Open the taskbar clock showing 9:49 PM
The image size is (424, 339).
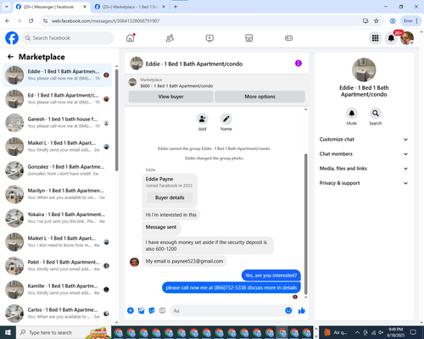click(395, 332)
